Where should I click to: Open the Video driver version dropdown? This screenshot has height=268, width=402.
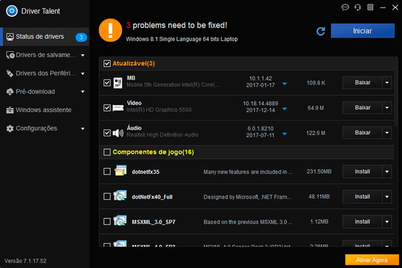285,108
